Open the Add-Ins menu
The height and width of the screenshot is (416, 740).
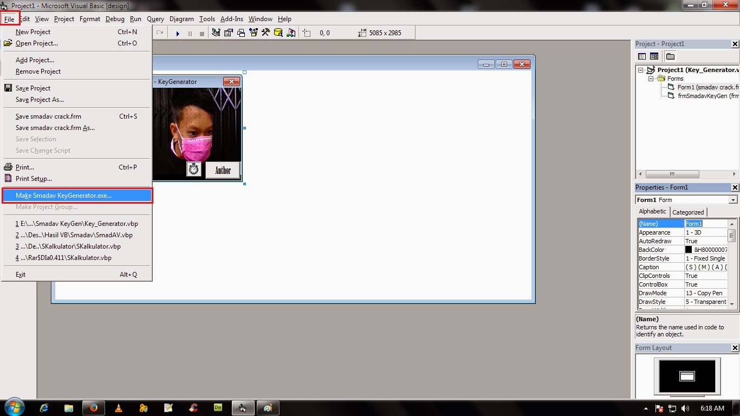tap(232, 19)
